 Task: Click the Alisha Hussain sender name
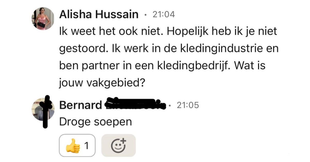pyautogui.click(x=99, y=15)
